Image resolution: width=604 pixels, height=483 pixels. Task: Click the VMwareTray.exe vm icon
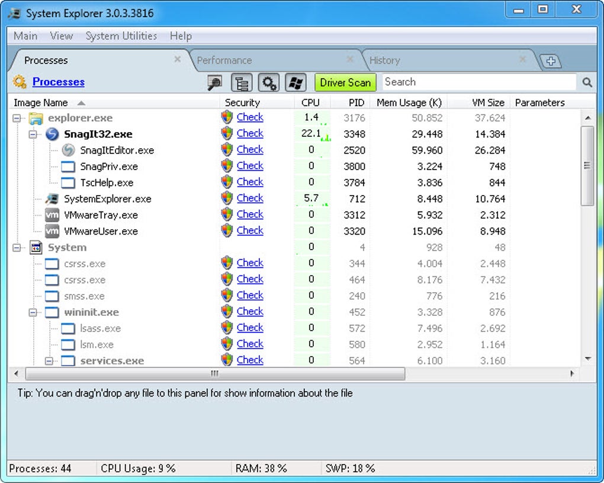point(52,215)
